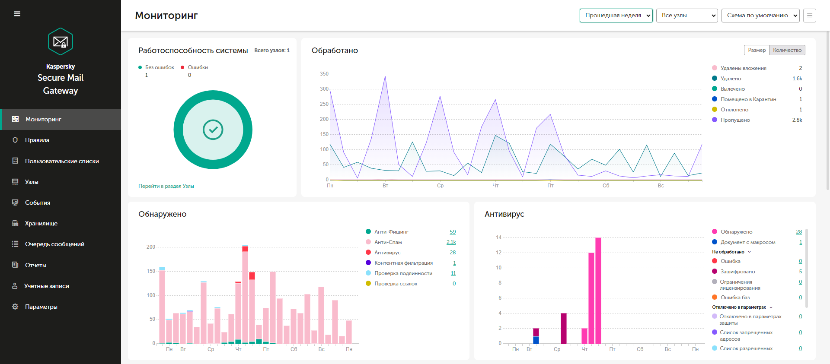Click Список запрещенных адресов legend entry
This screenshot has width=830, height=364.
click(x=746, y=336)
